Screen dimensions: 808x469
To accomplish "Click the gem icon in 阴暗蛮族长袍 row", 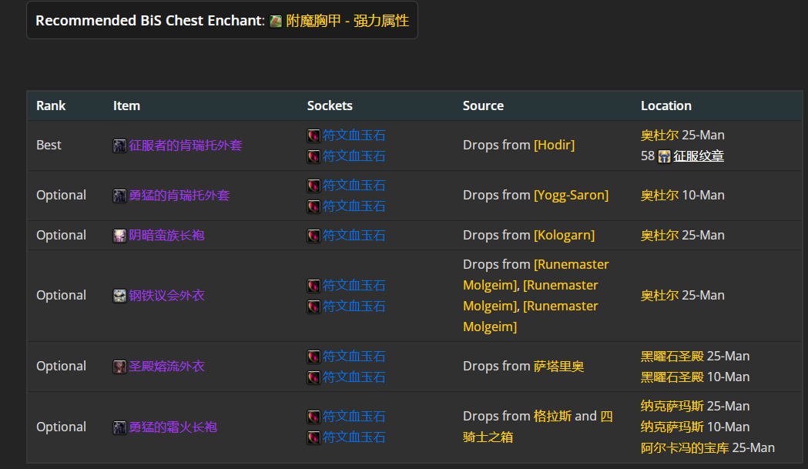I will coord(313,236).
